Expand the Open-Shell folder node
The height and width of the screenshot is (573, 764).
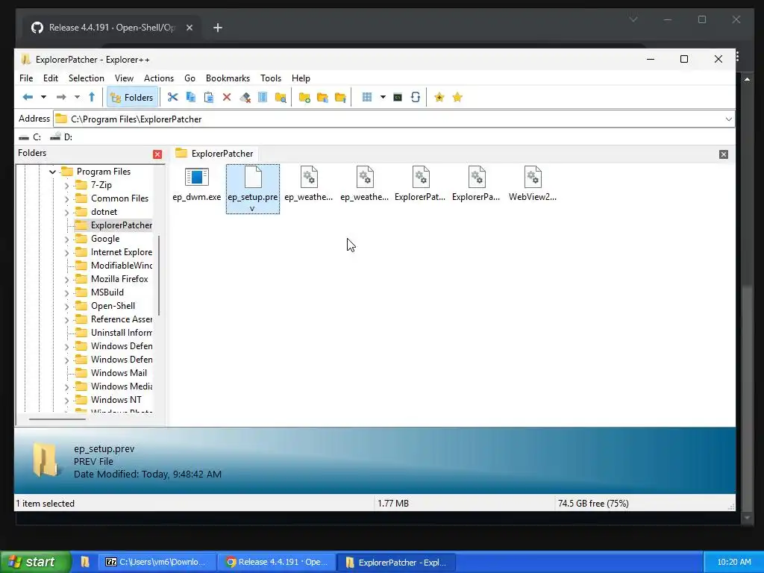[x=66, y=307]
